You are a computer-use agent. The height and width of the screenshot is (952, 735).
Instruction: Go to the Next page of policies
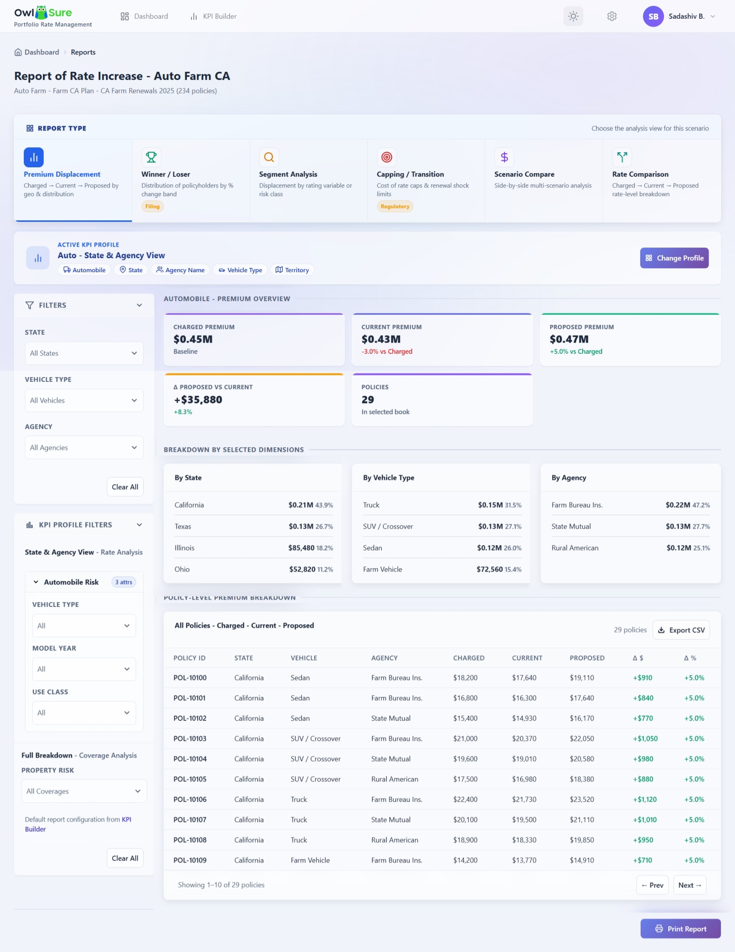(x=690, y=885)
